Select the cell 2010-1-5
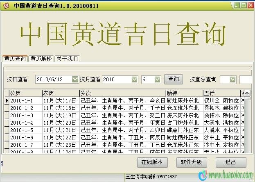 click(26, 130)
